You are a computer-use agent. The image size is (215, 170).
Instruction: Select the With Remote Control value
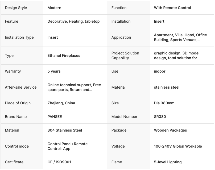pyautogui.click(x=172, y=8)
